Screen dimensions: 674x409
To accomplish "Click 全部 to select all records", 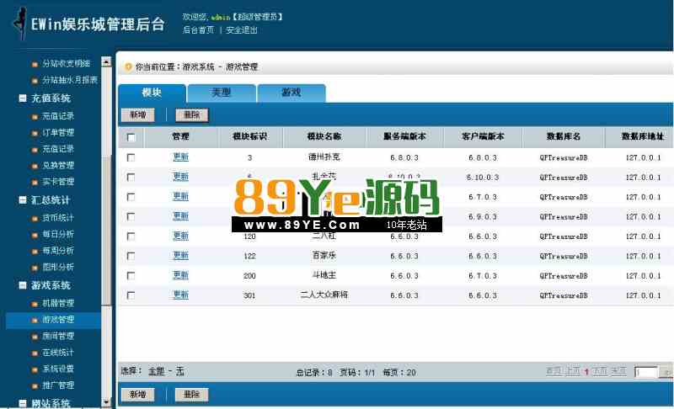I will point(157,372).
